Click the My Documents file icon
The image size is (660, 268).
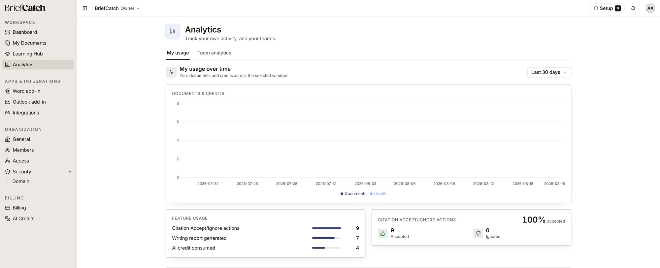coord(8,43)
